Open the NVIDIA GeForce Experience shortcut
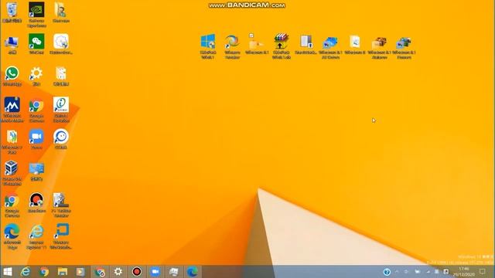495x278 pixels. point(36,10)
